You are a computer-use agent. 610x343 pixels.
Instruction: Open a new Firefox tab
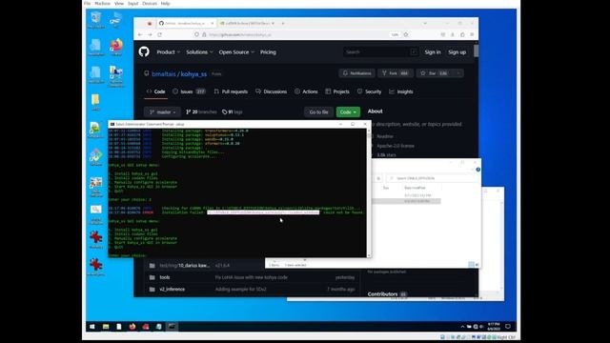pos(283,23)
